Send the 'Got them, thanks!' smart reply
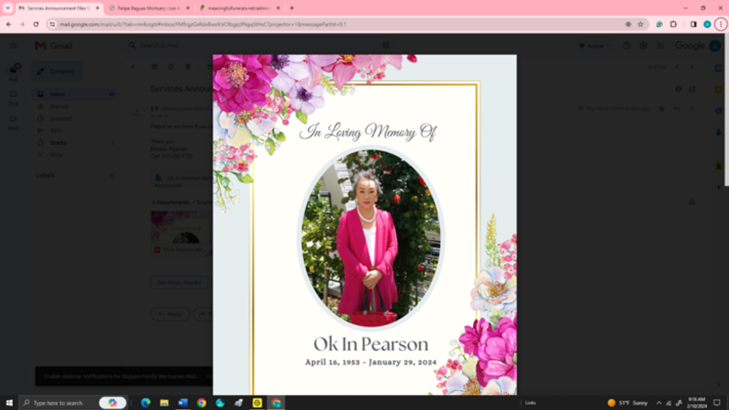The height and width of the screenshot is (410, 729). [179, 282]
